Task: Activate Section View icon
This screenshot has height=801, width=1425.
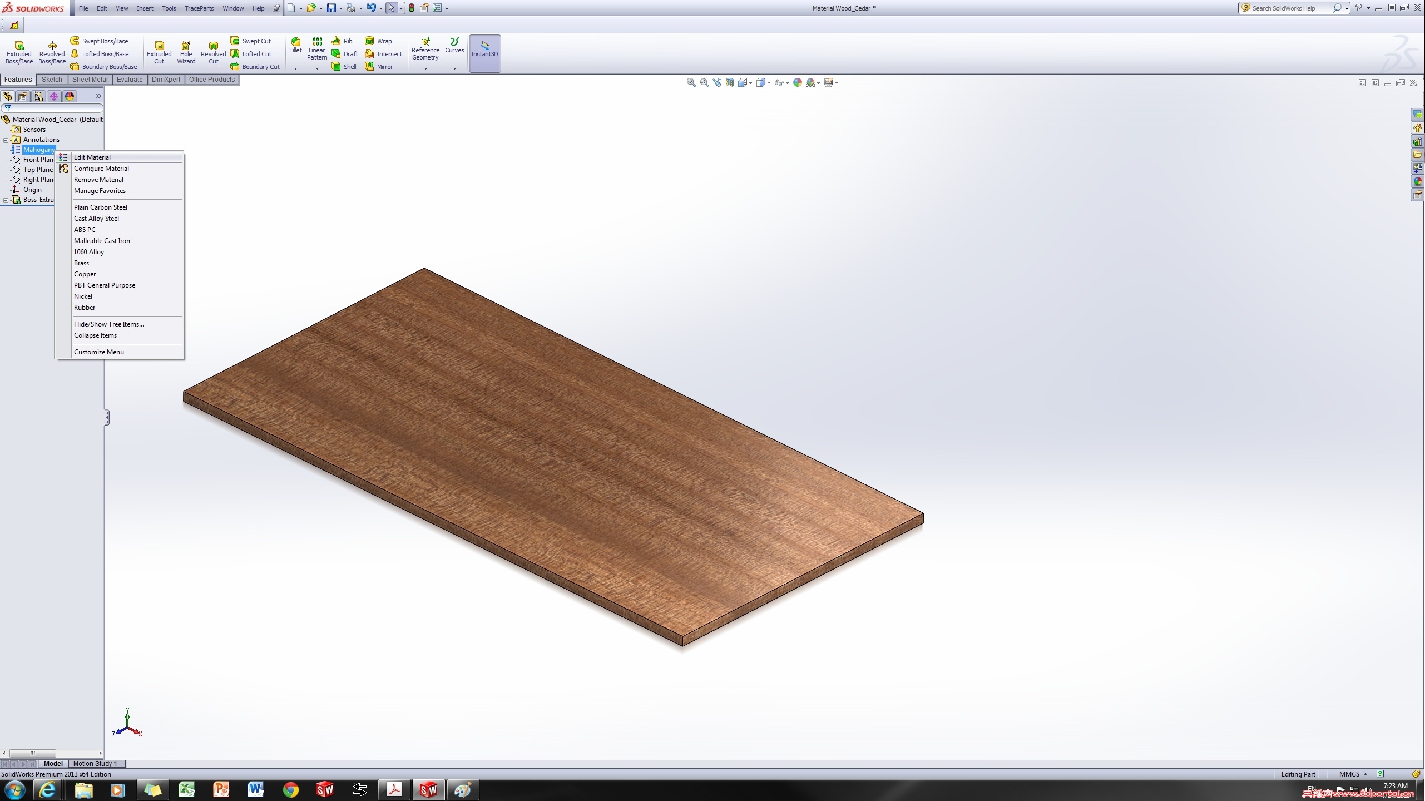Action: tap(730, 82)
